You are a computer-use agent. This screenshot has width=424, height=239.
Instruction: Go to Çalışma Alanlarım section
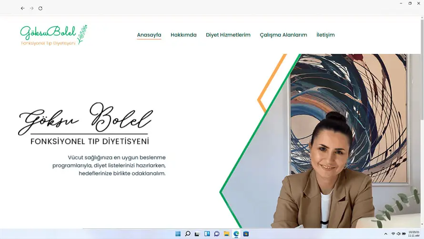283,35
